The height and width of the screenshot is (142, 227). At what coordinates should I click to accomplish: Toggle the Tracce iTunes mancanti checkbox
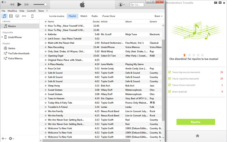click(x=170, y=85)
